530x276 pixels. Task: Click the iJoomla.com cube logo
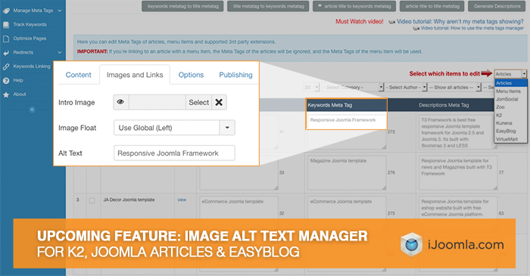[411, 245]
